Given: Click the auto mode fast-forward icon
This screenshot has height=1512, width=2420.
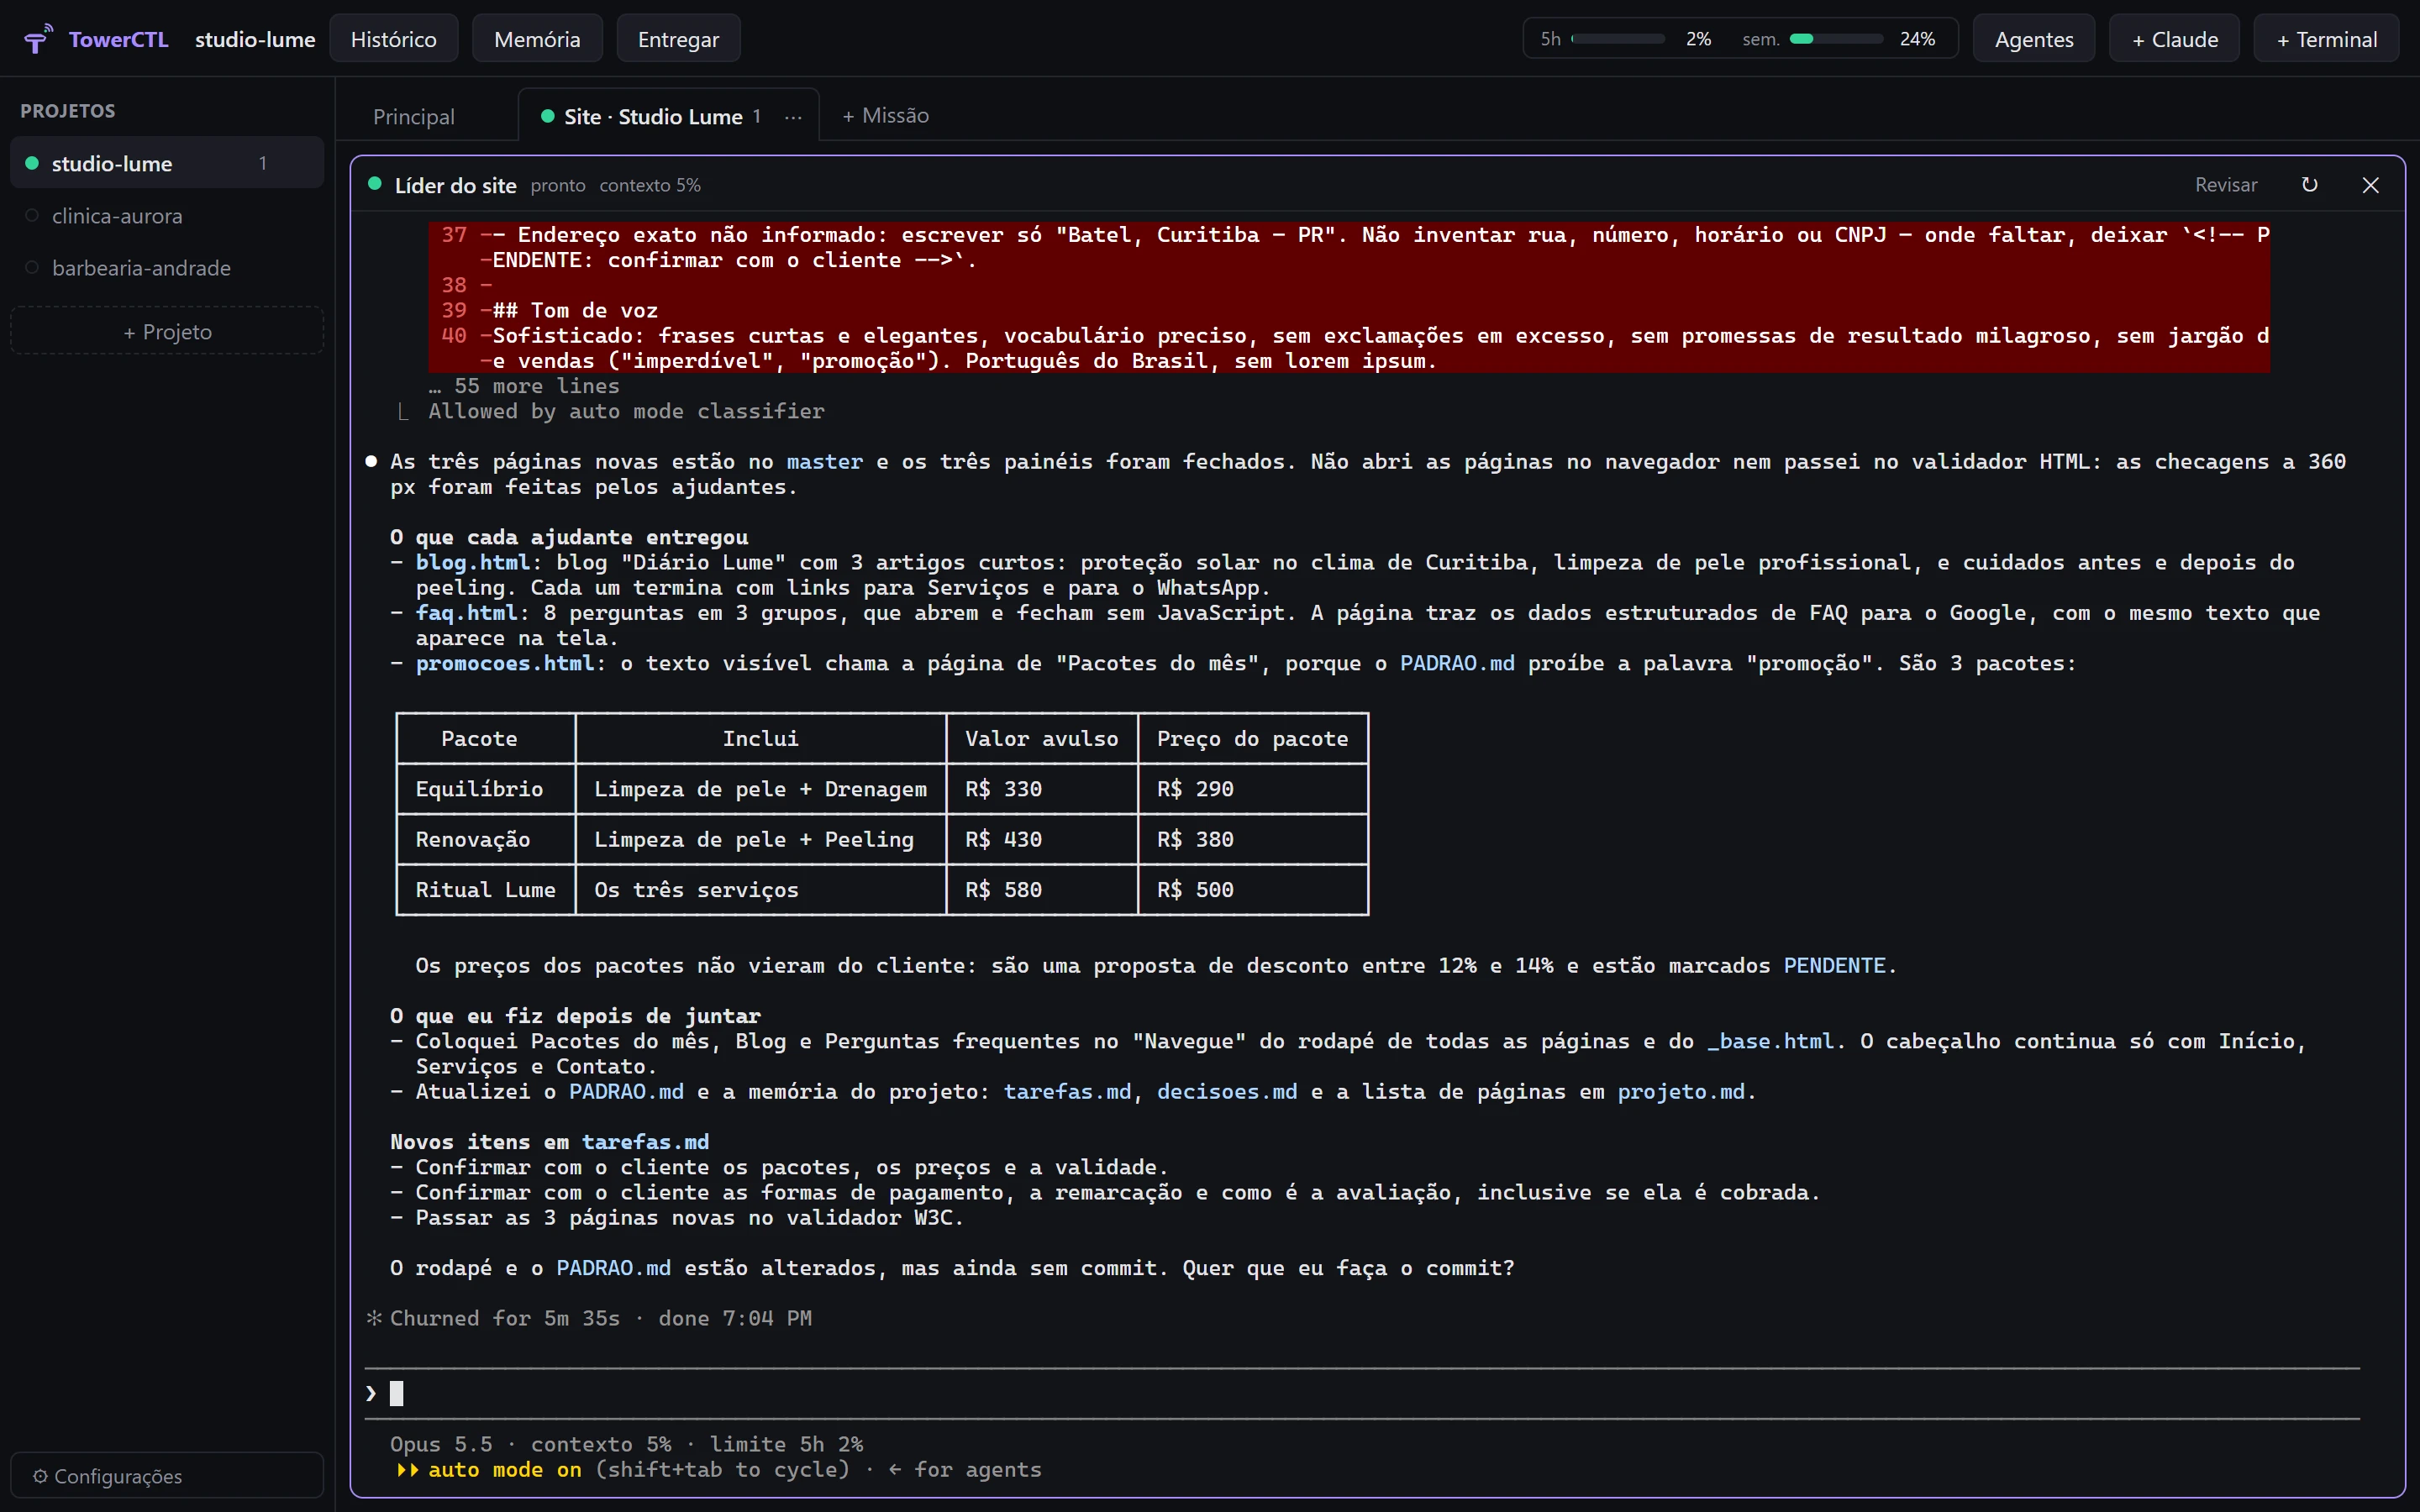Looking at the screenshot, I should (x=407, y=1470).
